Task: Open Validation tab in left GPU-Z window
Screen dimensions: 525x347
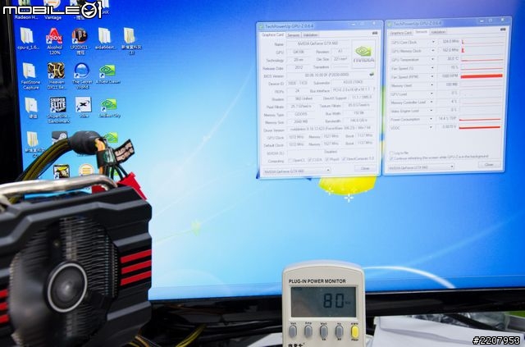Action: pyautogui.click(x=310, y=34)
